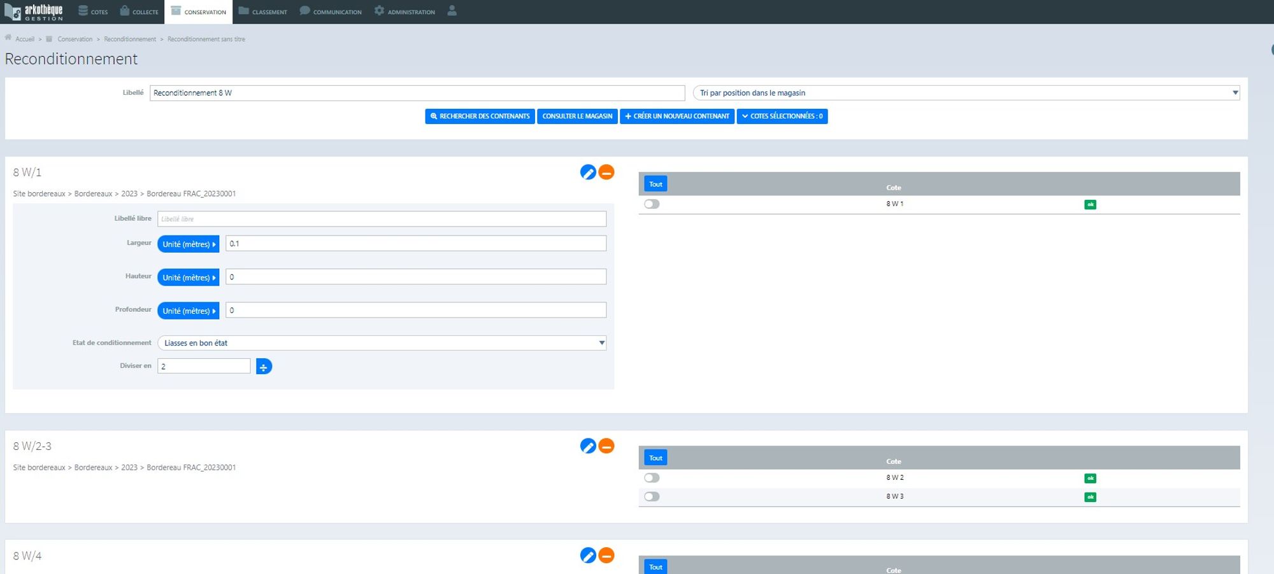
Task: Enable the switch for cote 8 W 2
Action: 652,478
